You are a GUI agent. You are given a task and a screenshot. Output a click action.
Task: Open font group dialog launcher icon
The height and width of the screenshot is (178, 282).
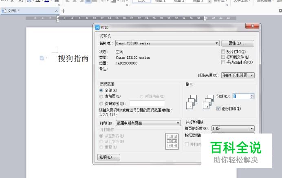pos(59,5)
